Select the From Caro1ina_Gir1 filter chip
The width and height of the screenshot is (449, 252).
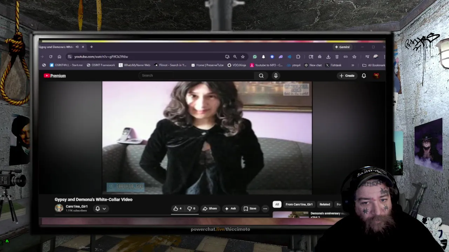pos(299,204)
